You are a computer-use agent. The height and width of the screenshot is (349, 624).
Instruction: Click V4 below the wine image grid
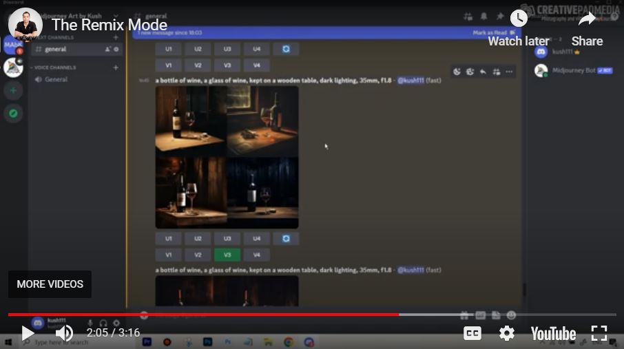(257, 255)
